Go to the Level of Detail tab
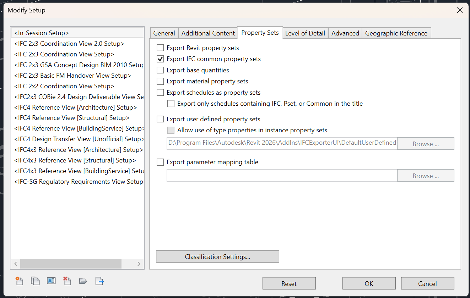 pos(305,33)
